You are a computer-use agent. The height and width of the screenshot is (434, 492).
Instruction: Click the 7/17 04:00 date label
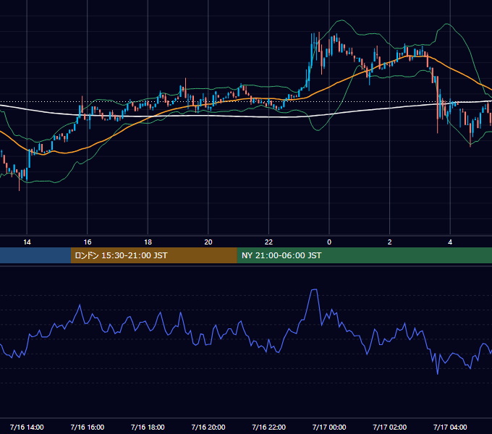pyautogui.click(x=450, y=427)
